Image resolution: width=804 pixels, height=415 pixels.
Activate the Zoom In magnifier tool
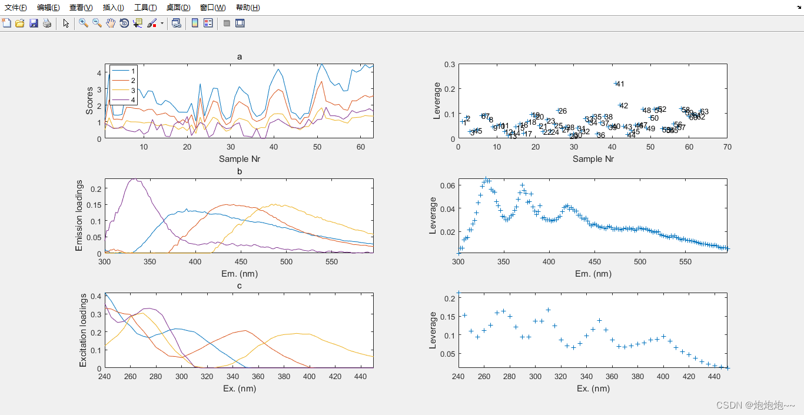tap(84, 23)
